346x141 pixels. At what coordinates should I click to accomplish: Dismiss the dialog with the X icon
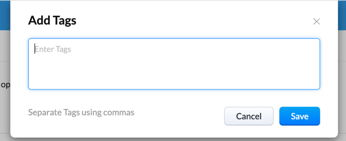(316, 22)
